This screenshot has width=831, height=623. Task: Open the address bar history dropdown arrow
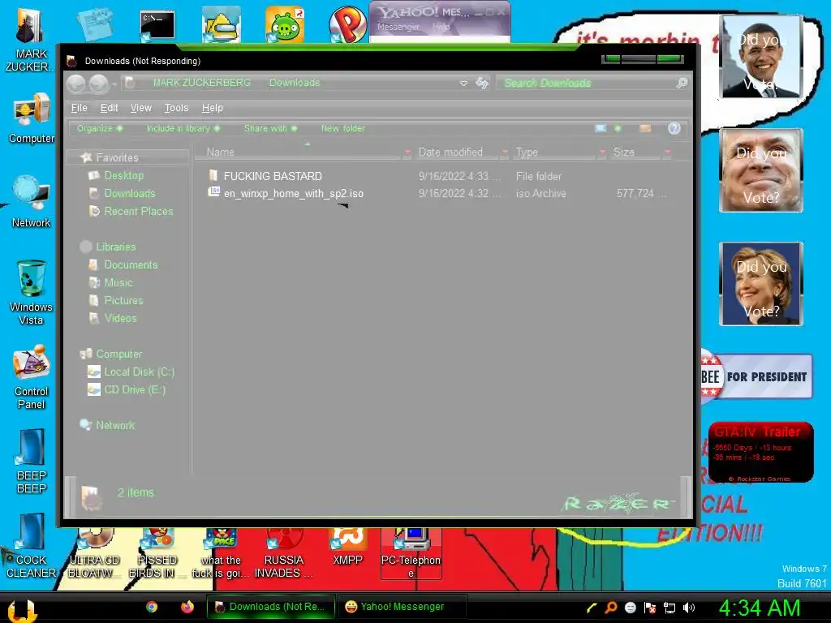pyautogui.click(x=463, y=84)
